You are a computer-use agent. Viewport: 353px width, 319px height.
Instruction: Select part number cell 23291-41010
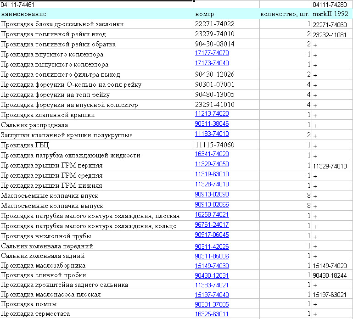pyautogui.click(x=227, y=105)
